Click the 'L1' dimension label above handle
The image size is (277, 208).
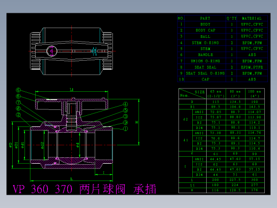pyautogui.click(x=71, y=90)
